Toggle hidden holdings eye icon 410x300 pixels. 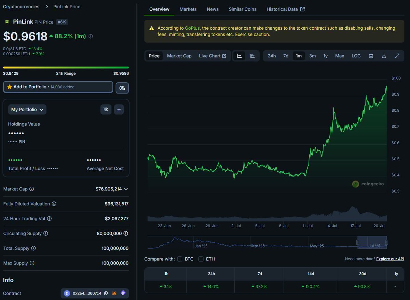point(106,110)
